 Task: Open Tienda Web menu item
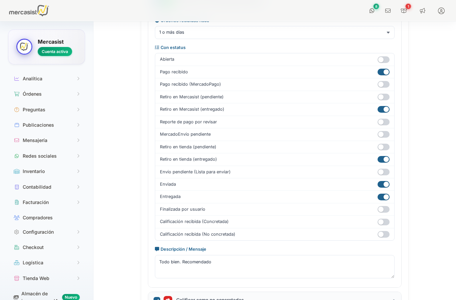click(47, 278)
